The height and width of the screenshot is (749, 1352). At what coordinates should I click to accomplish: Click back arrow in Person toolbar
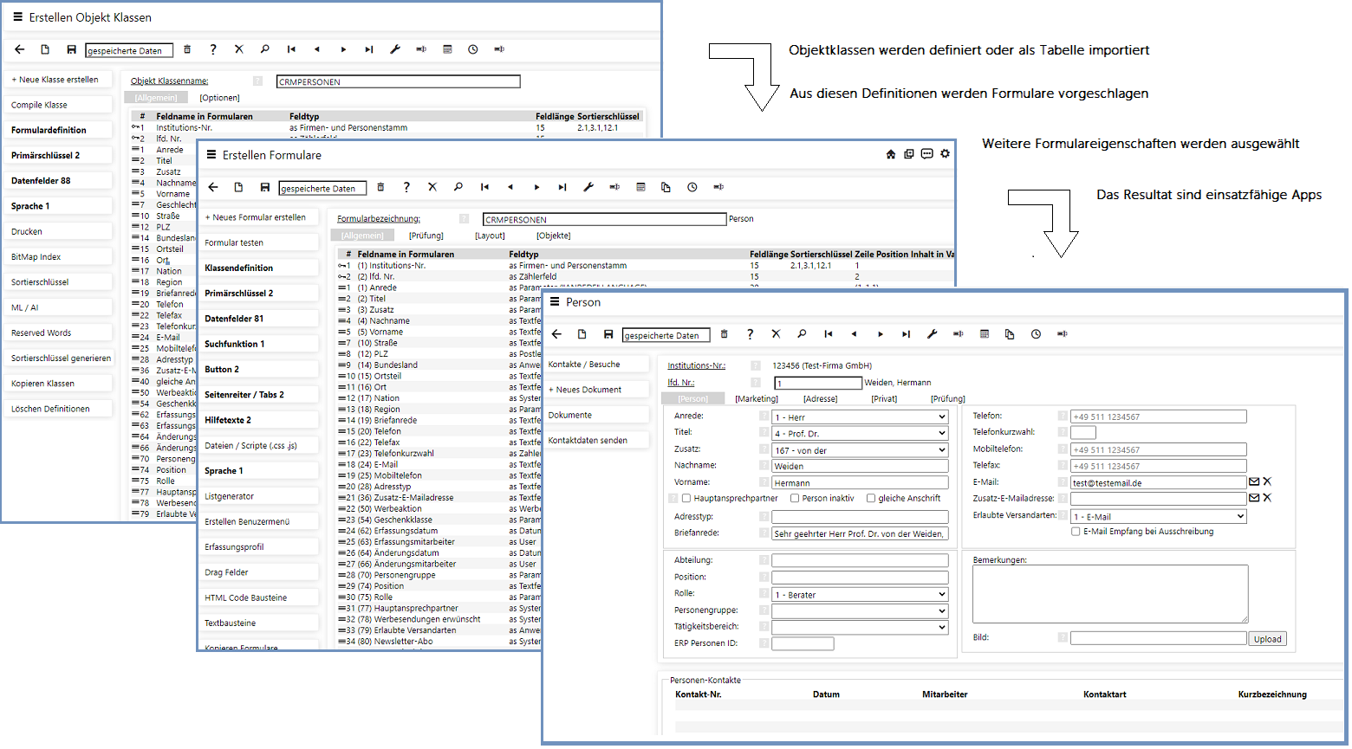[557, 334]
